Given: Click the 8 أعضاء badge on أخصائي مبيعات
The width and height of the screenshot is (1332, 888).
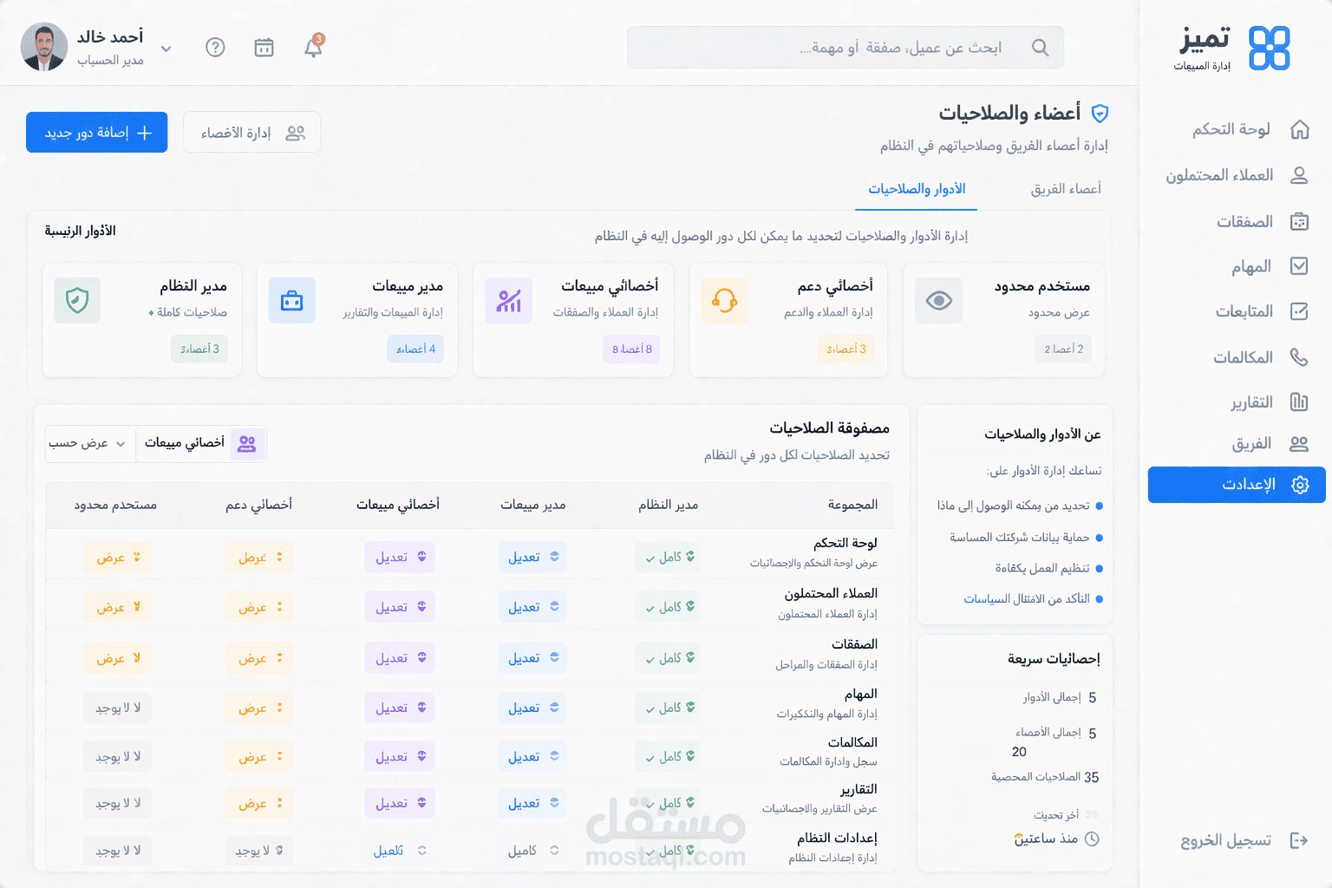Looking at the screenshot, I should click(x=631, y=349).
